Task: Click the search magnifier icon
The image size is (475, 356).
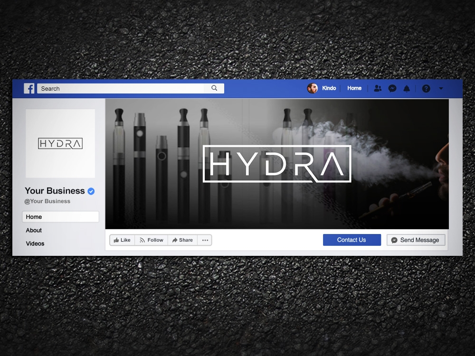Action: click(214, 88)
